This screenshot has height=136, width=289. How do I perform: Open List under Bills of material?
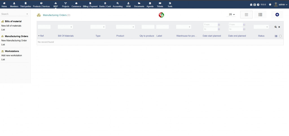tap(3, 30)
